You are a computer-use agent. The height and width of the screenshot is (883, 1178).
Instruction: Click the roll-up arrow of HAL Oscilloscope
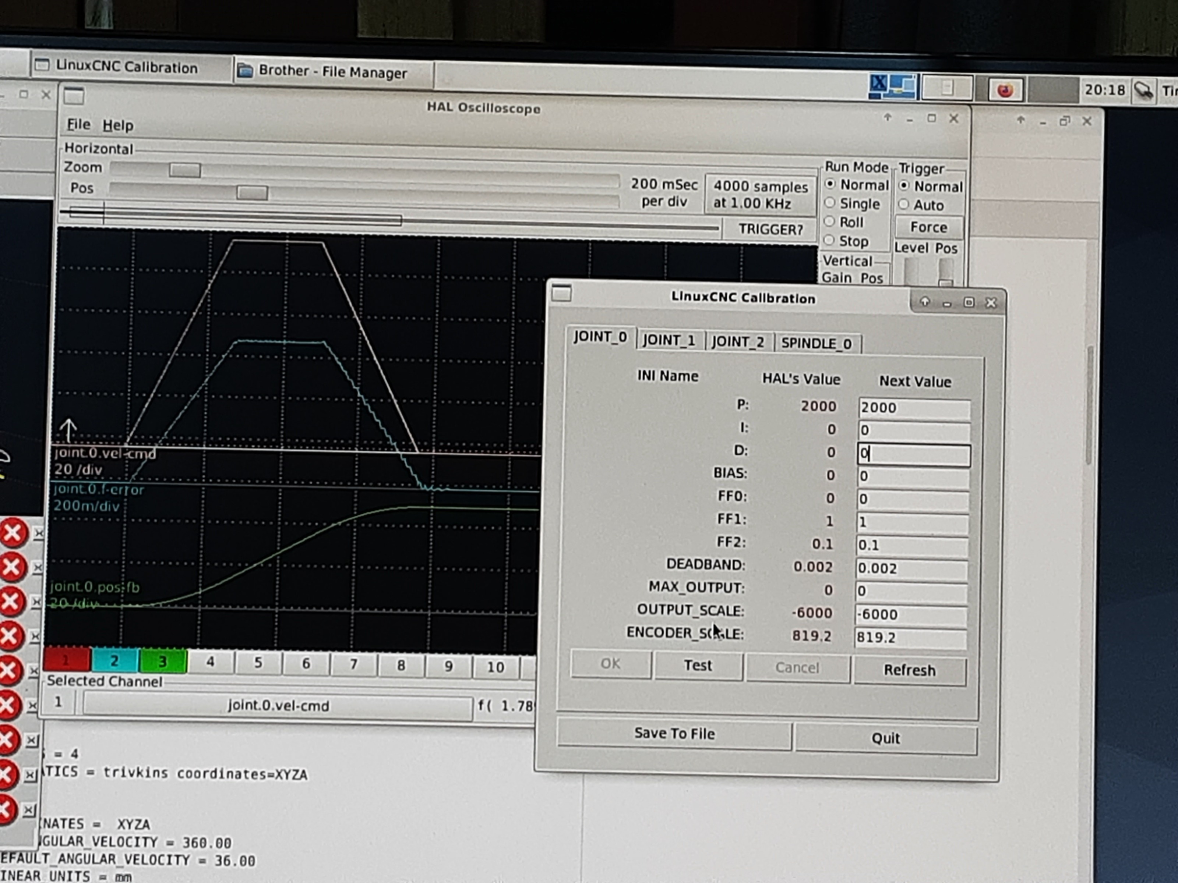click(887, 118)
